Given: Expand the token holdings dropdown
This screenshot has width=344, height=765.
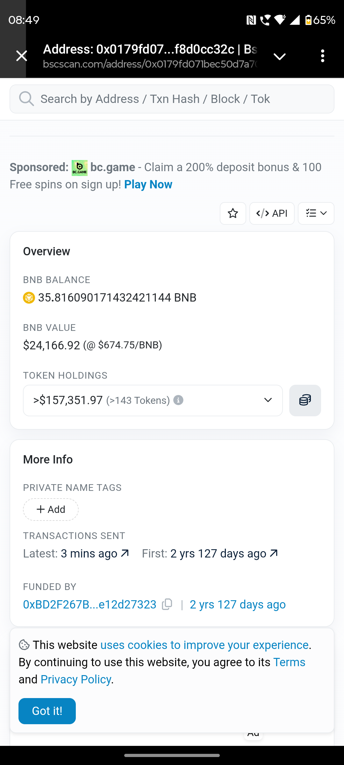Looking at the screenshot, I should (x=153, y=400).
